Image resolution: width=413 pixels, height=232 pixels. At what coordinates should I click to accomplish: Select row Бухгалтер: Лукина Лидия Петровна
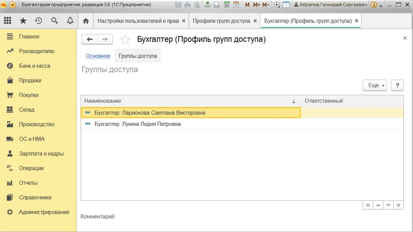(137, 124)
